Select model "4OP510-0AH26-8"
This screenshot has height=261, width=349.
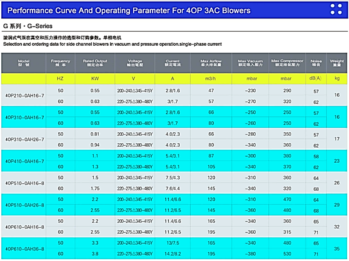point(25,205)
